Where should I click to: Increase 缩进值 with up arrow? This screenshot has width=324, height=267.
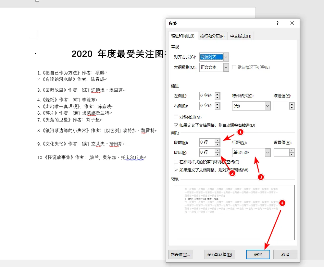292,104
